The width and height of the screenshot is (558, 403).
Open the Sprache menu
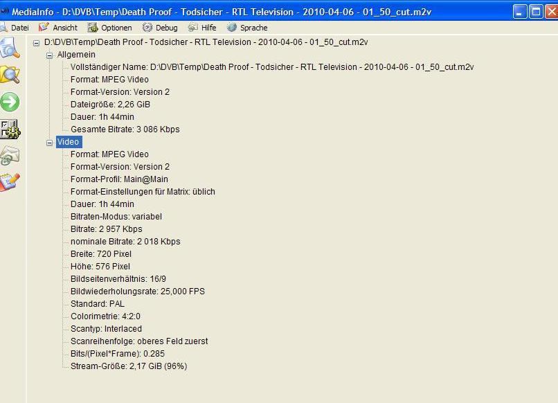click(247, 28)
